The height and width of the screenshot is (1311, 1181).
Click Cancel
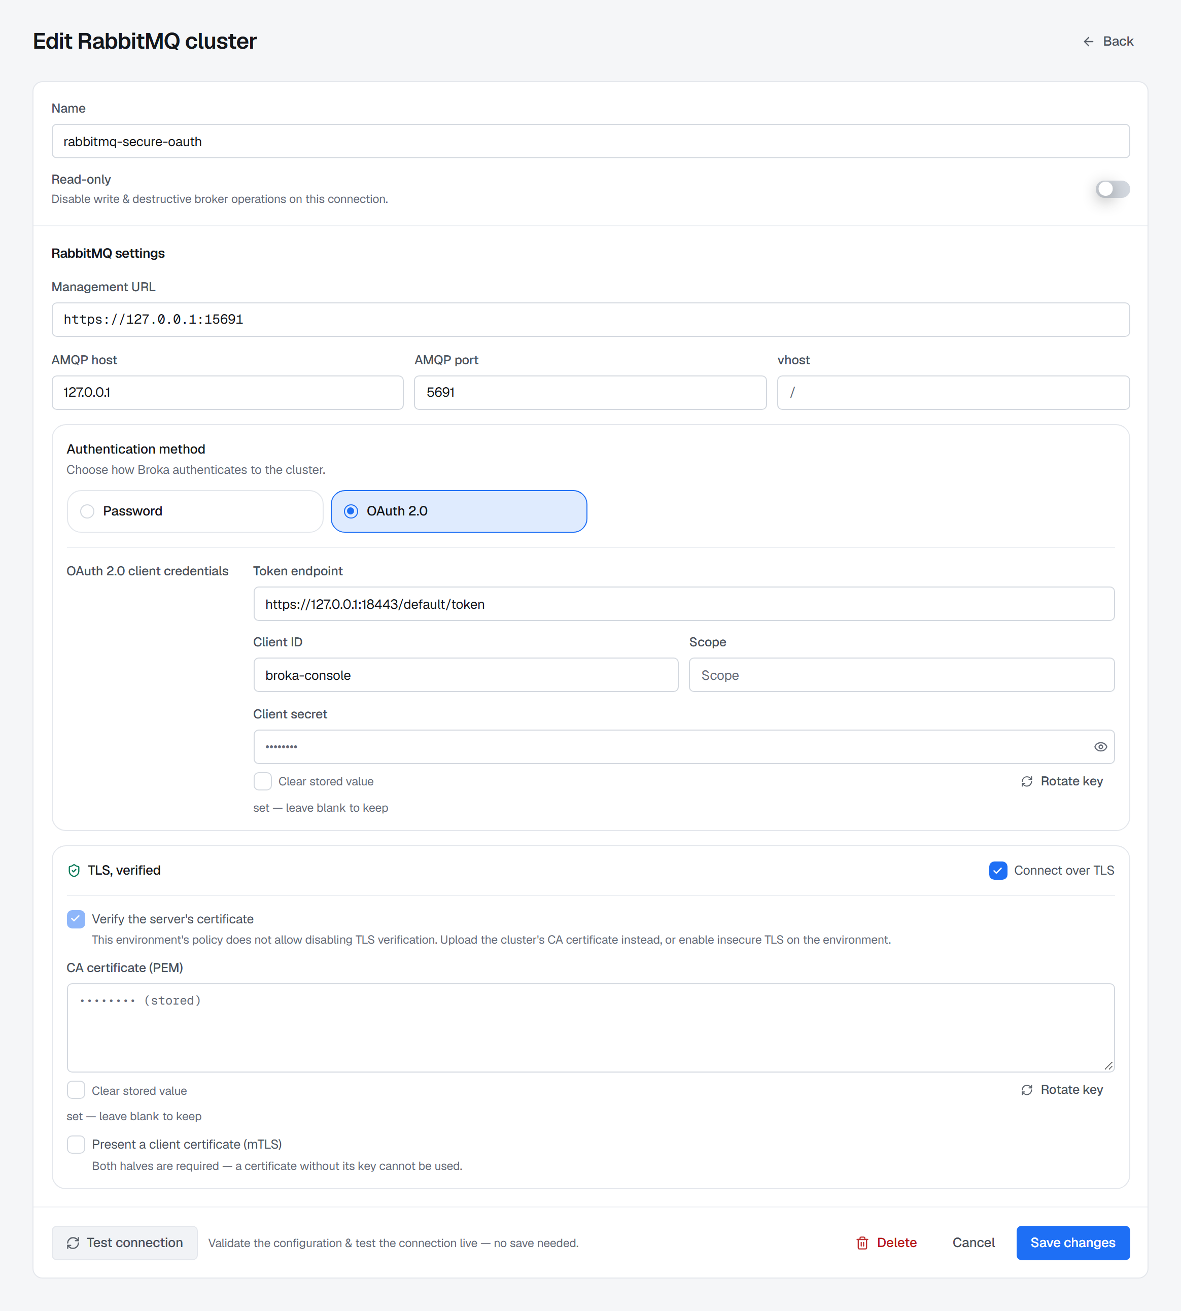[974, 1243]
